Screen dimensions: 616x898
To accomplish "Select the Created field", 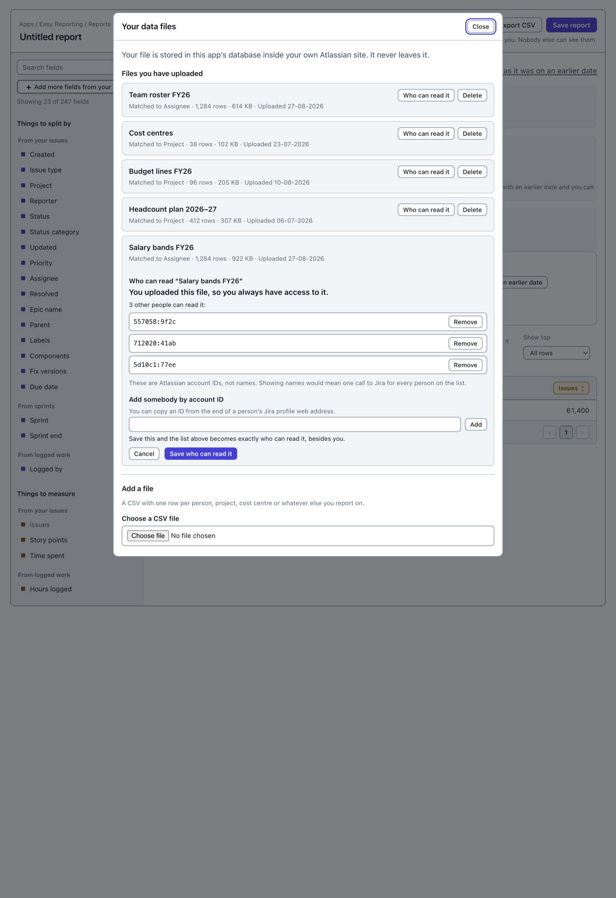I will pyautogui.click(x=42, y=155).
